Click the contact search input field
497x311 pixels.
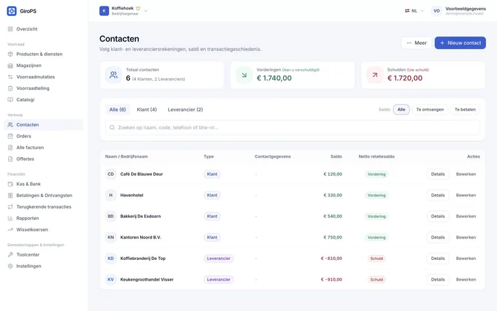pos(293,128)
